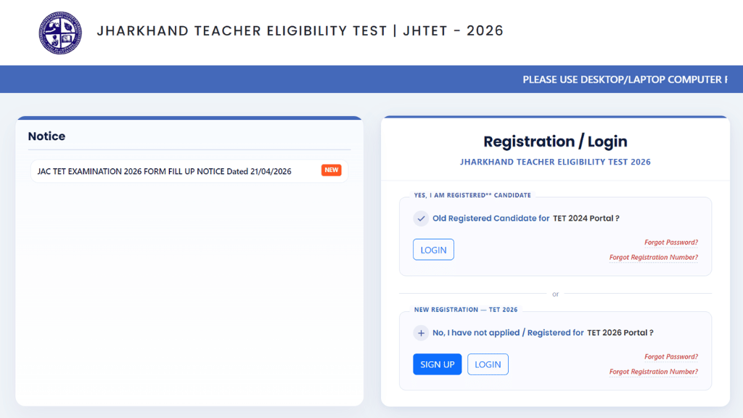
Task: Click the Registration / Login heading
Action: tap(555, 142)
